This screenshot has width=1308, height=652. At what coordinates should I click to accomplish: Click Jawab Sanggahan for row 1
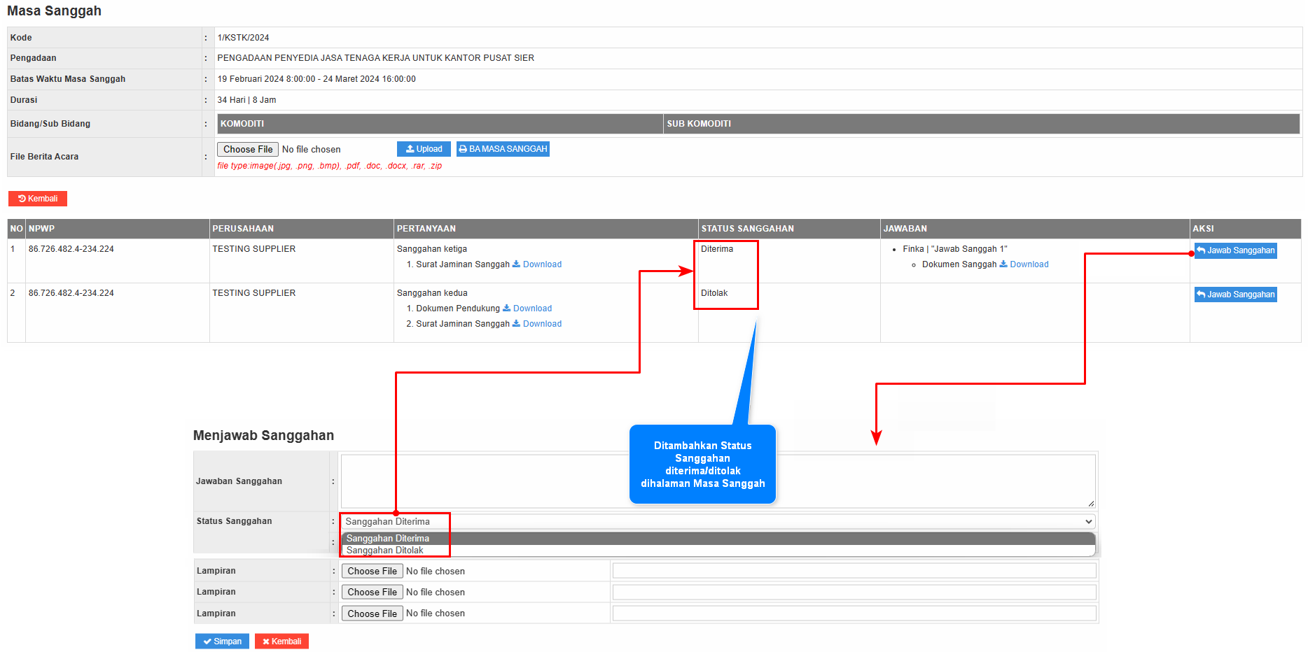pos(1235,250)
